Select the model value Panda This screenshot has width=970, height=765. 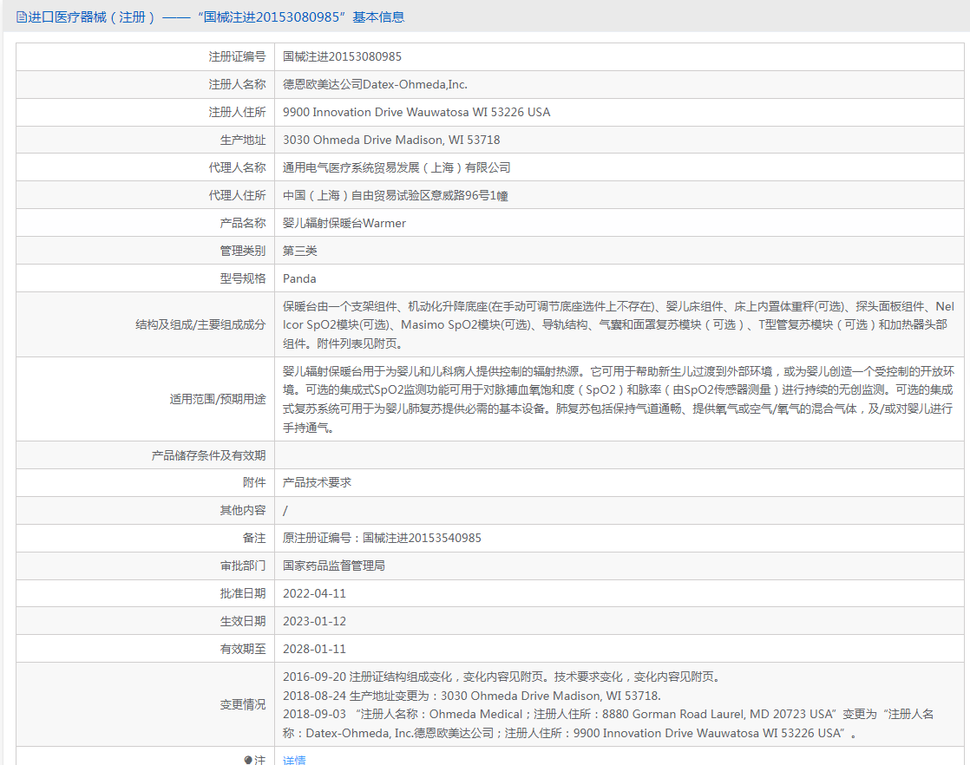(299, 279)
